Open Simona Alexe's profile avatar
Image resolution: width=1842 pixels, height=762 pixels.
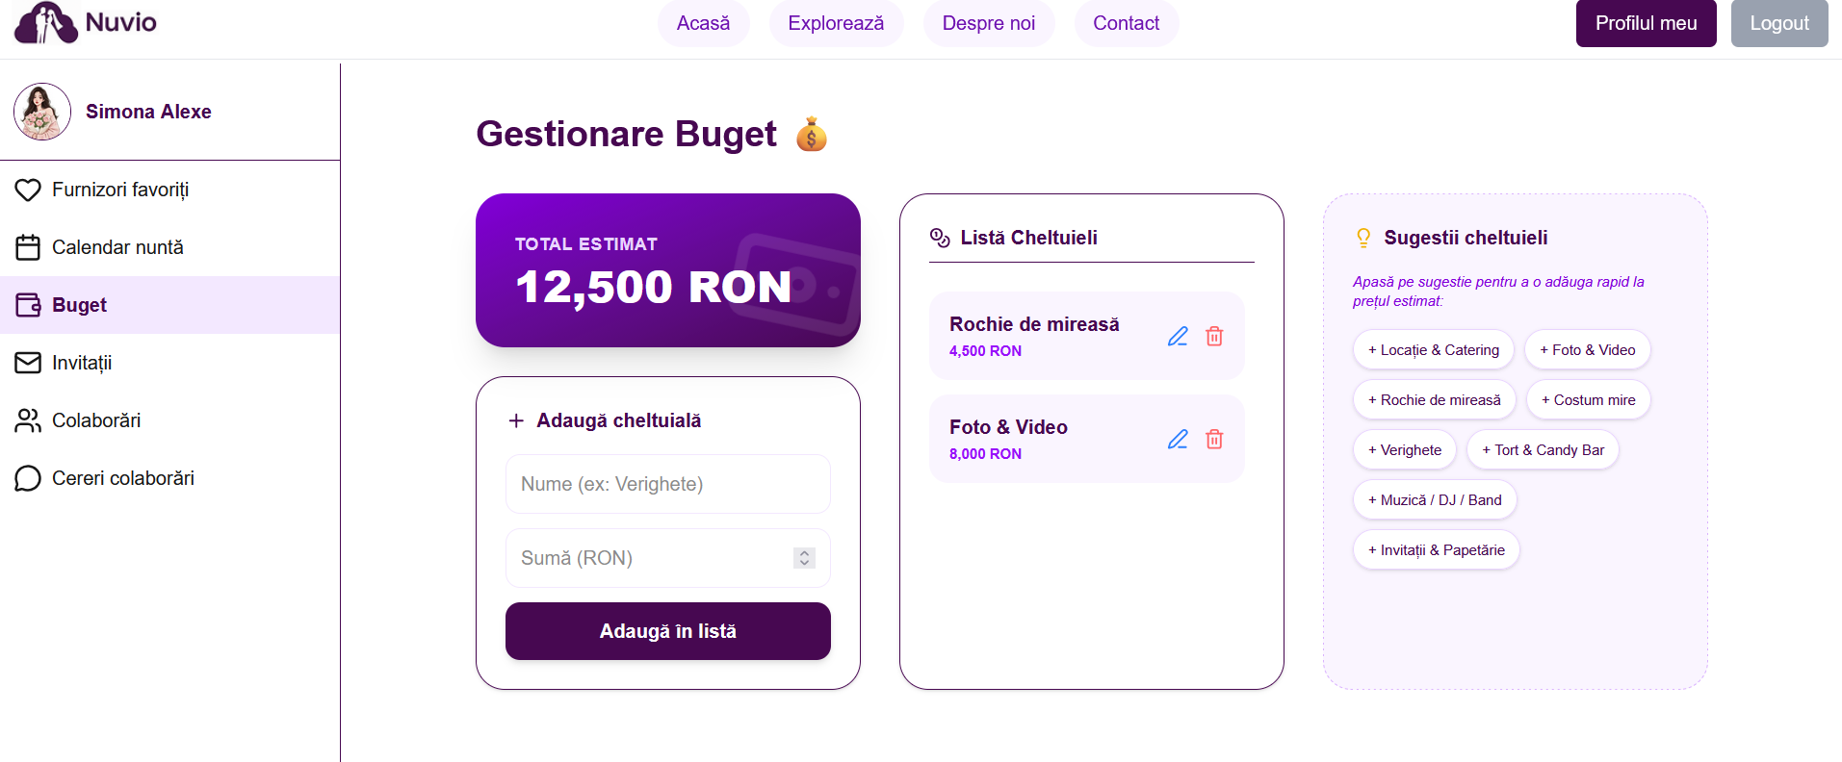pos(41,112)
